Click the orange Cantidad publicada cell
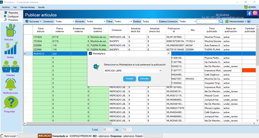259x138 pixels. click(249, 71)
